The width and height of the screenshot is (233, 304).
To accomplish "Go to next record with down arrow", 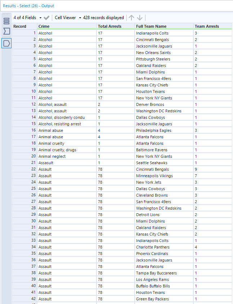I will pos(140,18).
